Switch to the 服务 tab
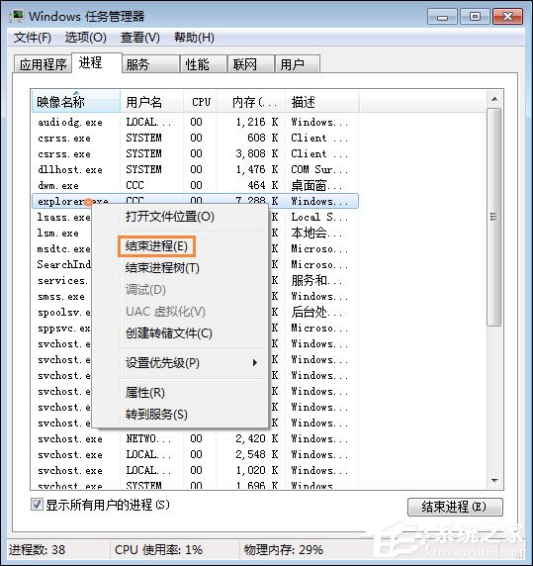Image resolution: width=533 pixels, height=566 pixels. click(x=150, y=64)
